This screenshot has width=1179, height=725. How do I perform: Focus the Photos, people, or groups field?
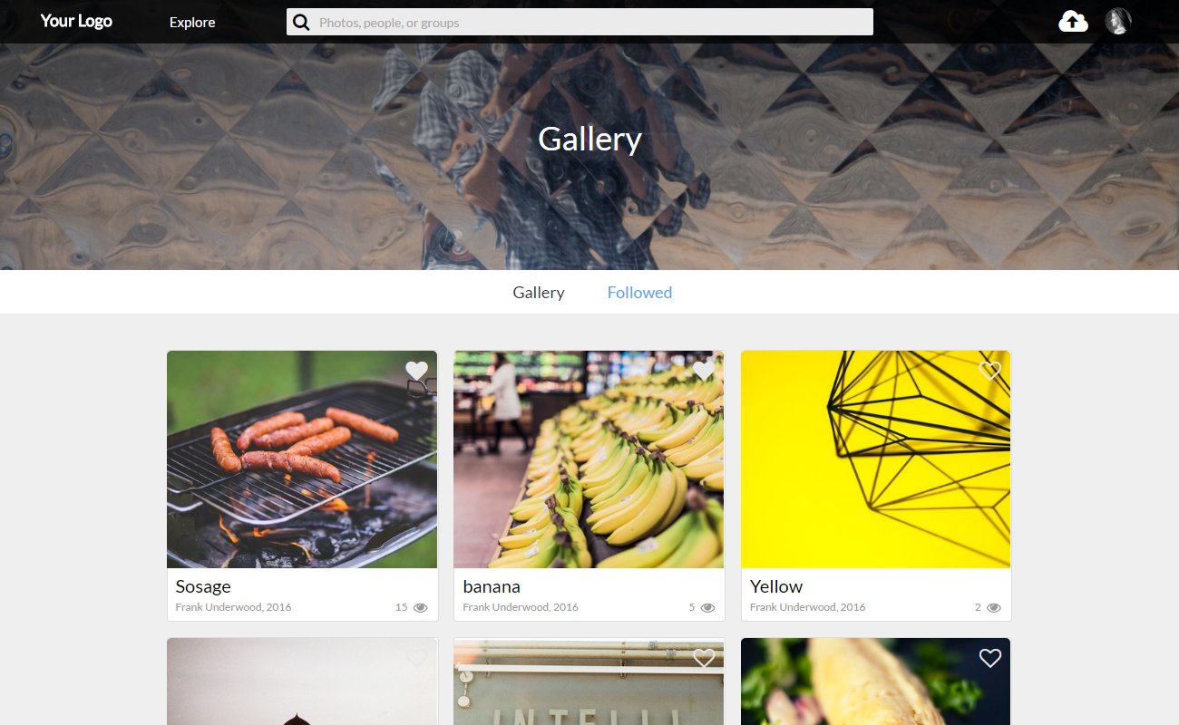coord(580,22)
